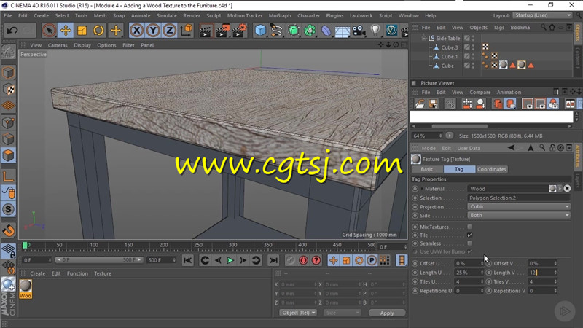Click the timeline at frame 250
Viewport: 583px width, 328px height.
tap(198, 246)
